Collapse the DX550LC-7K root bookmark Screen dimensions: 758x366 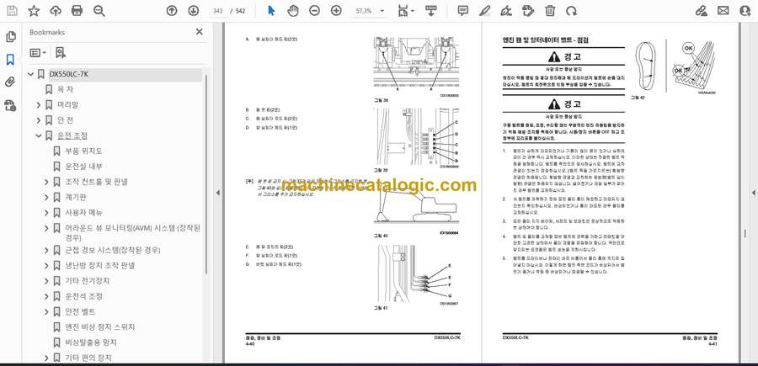tap(31, 74)
